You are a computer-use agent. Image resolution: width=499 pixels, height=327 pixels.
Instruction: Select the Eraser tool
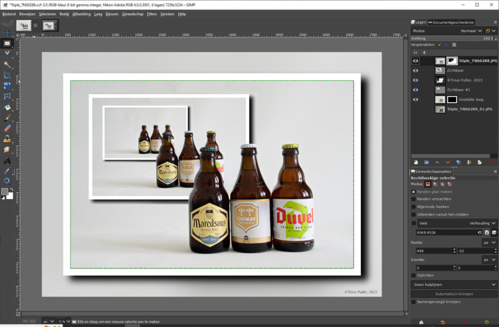click(x=7, y=128)
